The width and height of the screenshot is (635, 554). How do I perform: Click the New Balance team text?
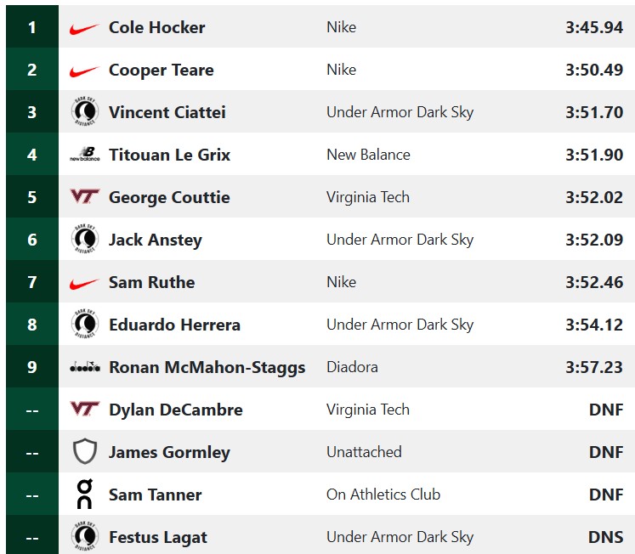point(368,155)
